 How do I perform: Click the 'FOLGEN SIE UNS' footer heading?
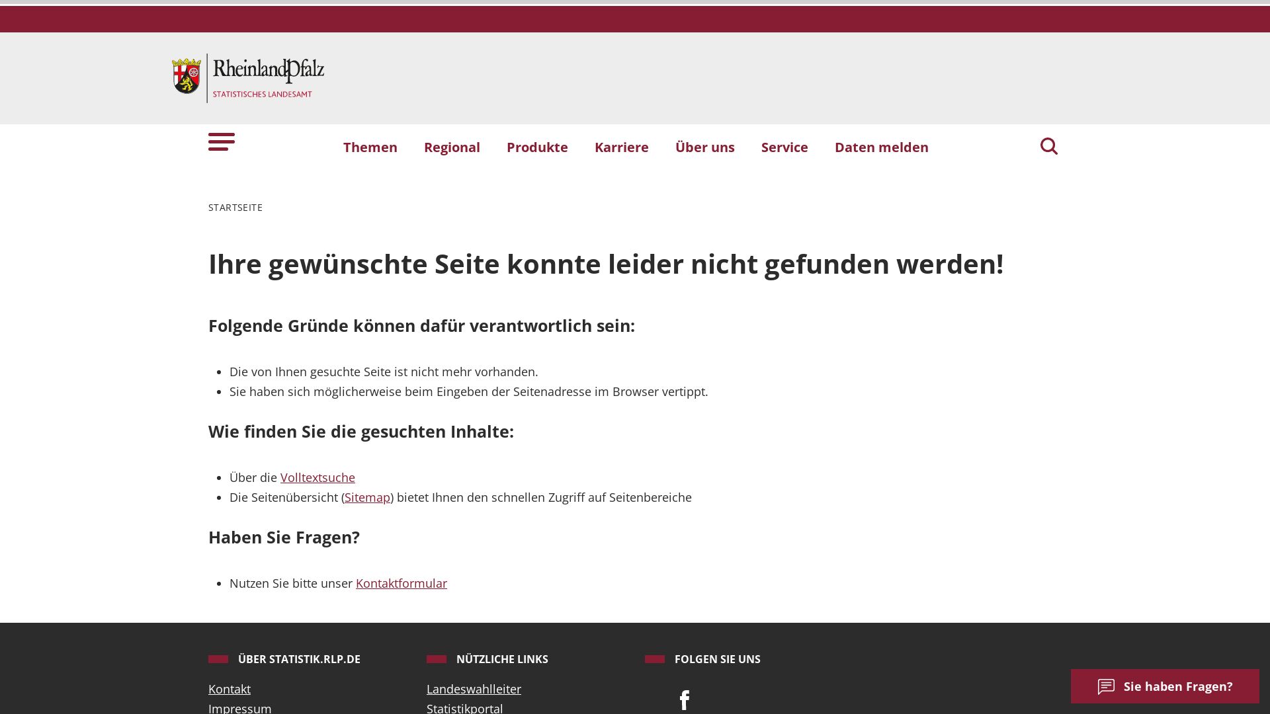(718, 659)
